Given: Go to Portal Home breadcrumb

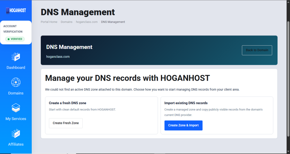Looking at the screenshot, I should [x=49, y=22].
